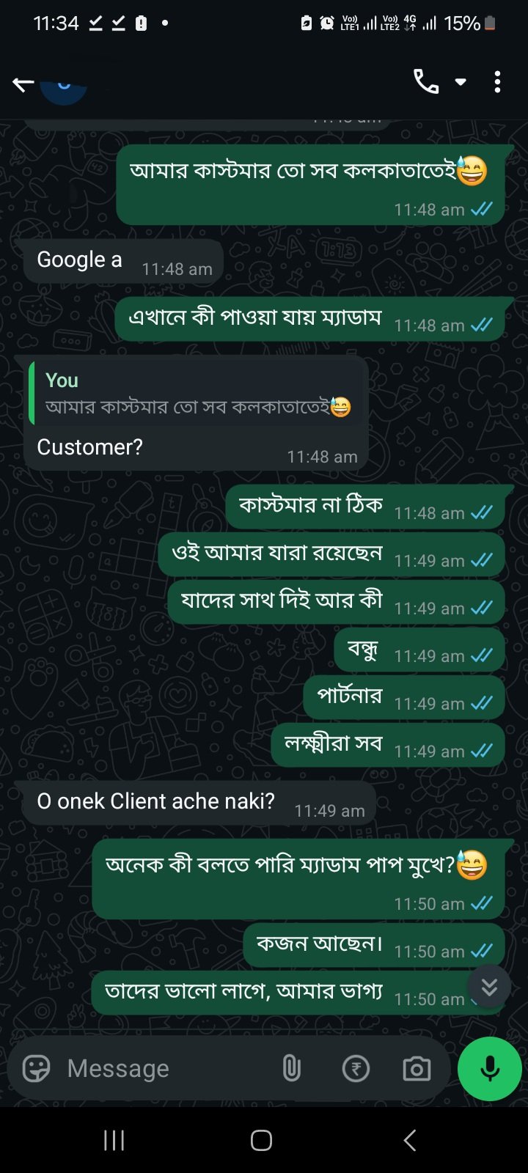Attach a file with paperclip icon
Image resolution: width=528 pixels, height=1173 pixels.
point(291,1068)
